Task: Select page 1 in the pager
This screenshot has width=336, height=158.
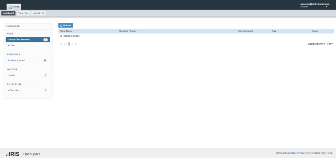Action: [x=68, y=44]
